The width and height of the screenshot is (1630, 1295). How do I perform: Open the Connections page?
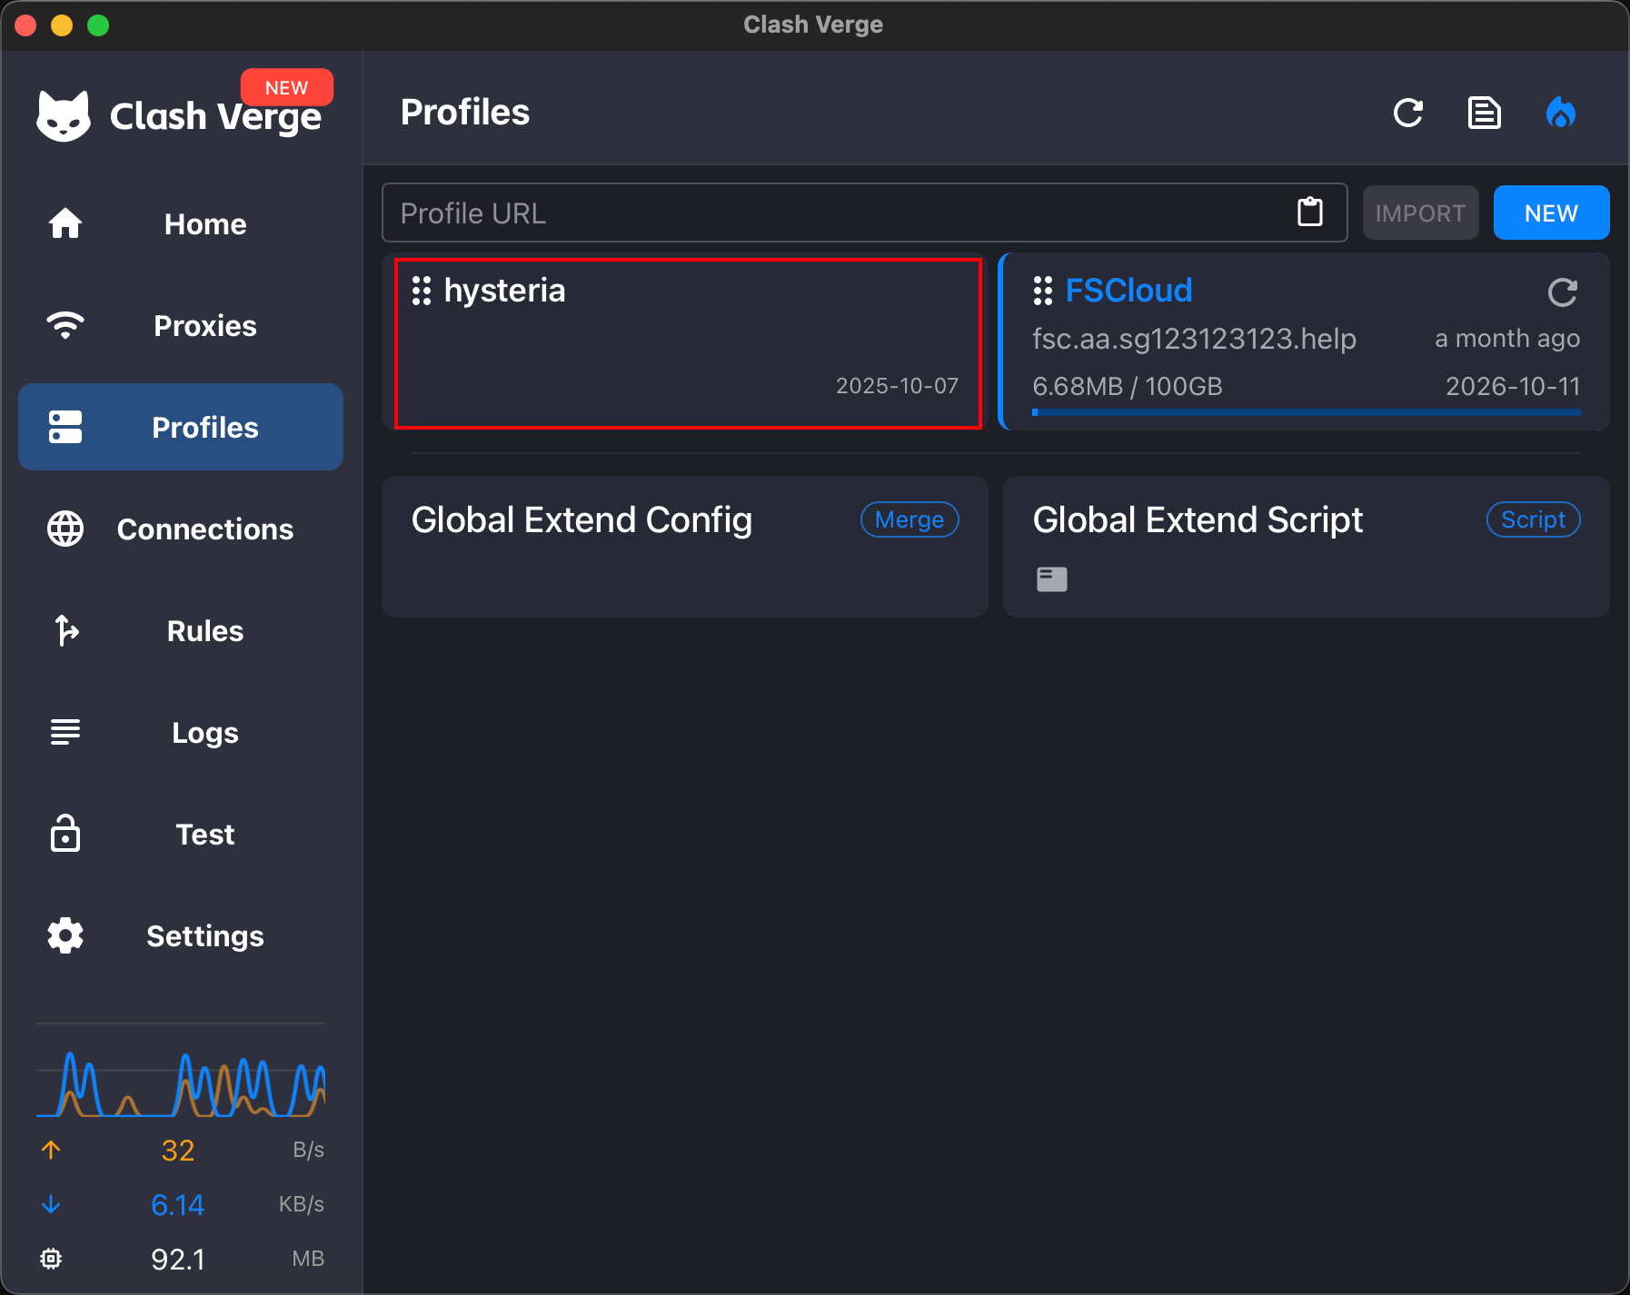pyautogui.click(x=181, y=529)
